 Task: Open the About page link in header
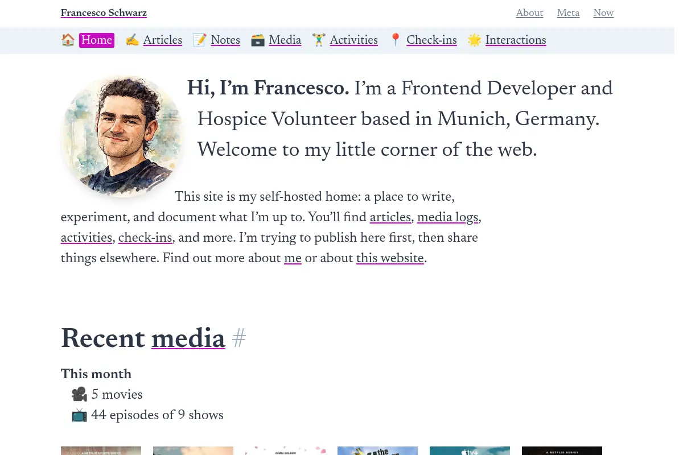coord(529,13)
